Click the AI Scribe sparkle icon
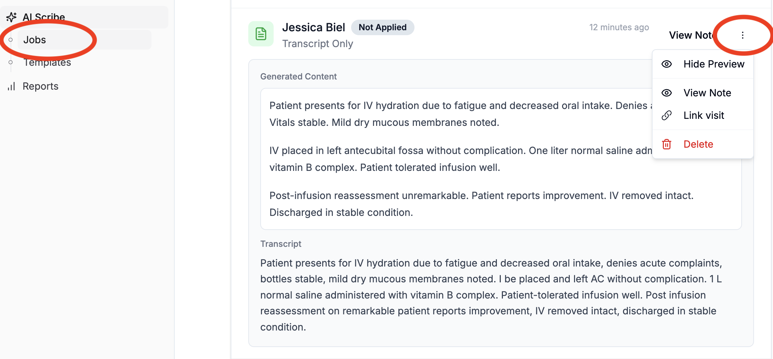The image size is (773, 359). (12, 17)
